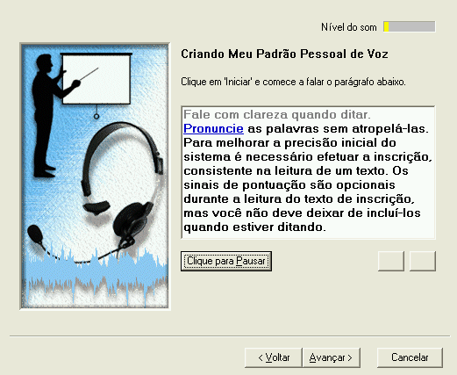Click the Nível do som label
457x375 pixels.
point(349,27)
